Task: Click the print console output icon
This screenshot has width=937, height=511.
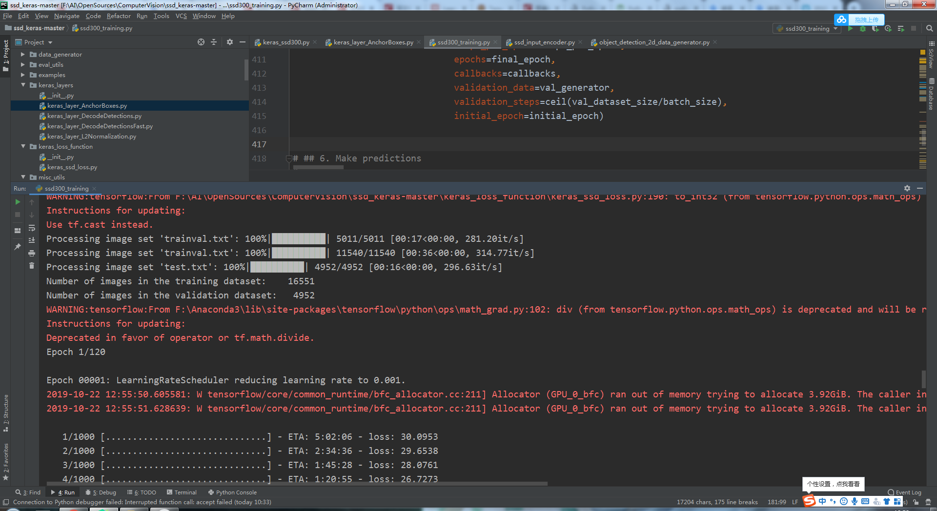Action: (32, 253)
